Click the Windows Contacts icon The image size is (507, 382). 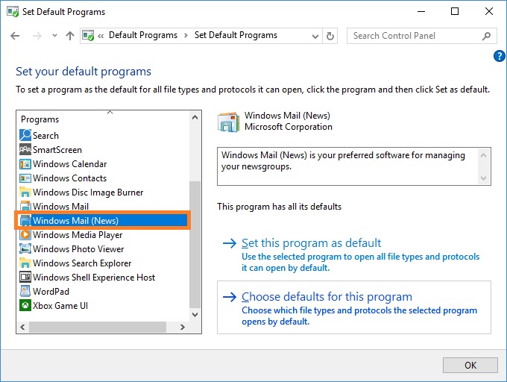pyautogui.click(x=25, y=178)
